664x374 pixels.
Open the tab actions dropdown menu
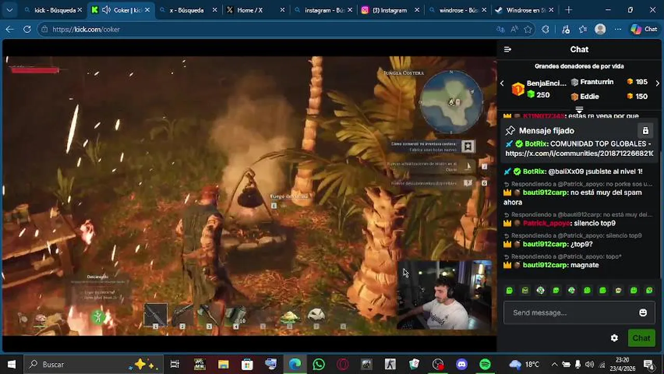click(x=10, y=10)
